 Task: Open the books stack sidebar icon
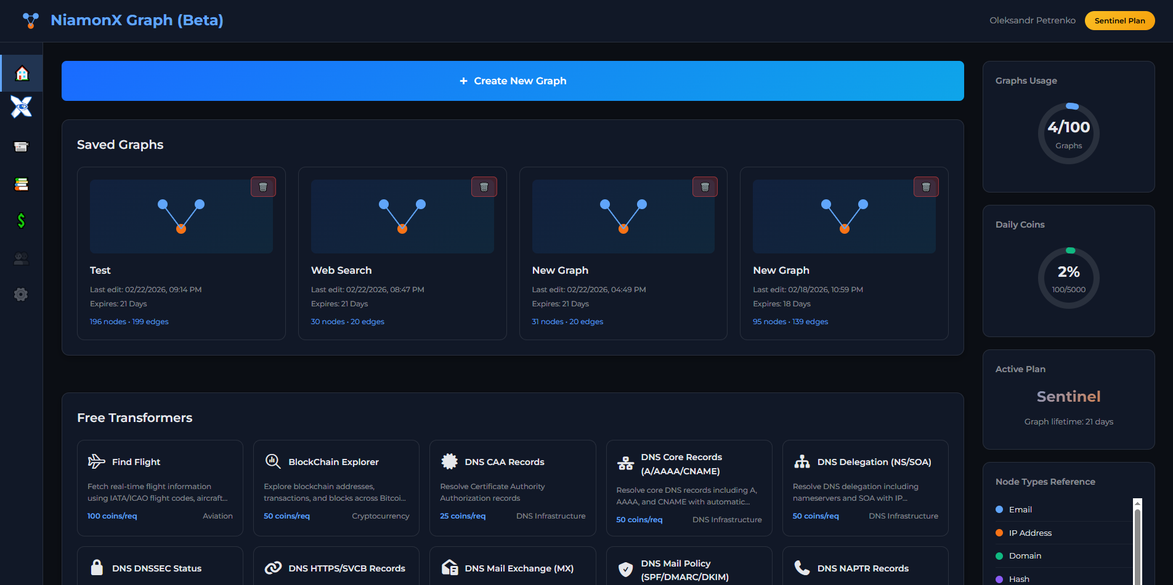click(x=22, y=184)
